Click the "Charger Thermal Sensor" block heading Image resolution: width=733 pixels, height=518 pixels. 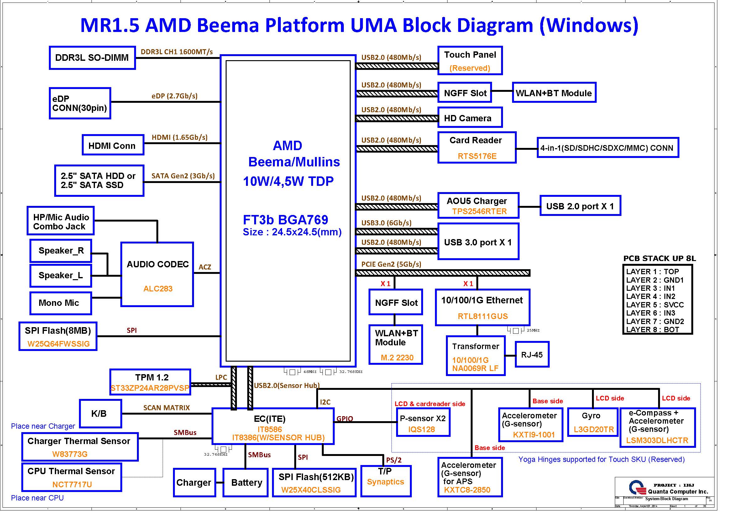pos(79,441)
